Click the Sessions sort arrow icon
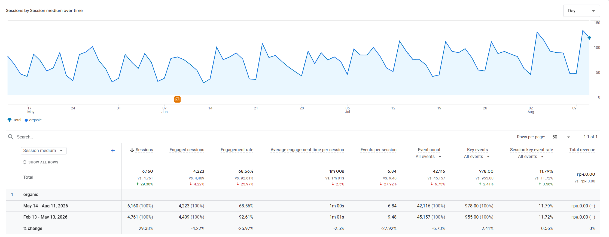This screenshot has height=237, width=609. 132,150
